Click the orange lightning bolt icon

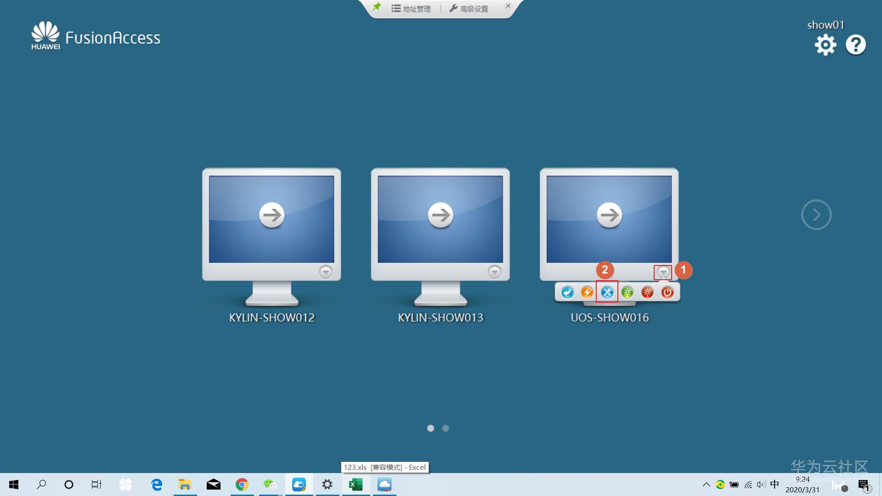[x=587, y=292]
